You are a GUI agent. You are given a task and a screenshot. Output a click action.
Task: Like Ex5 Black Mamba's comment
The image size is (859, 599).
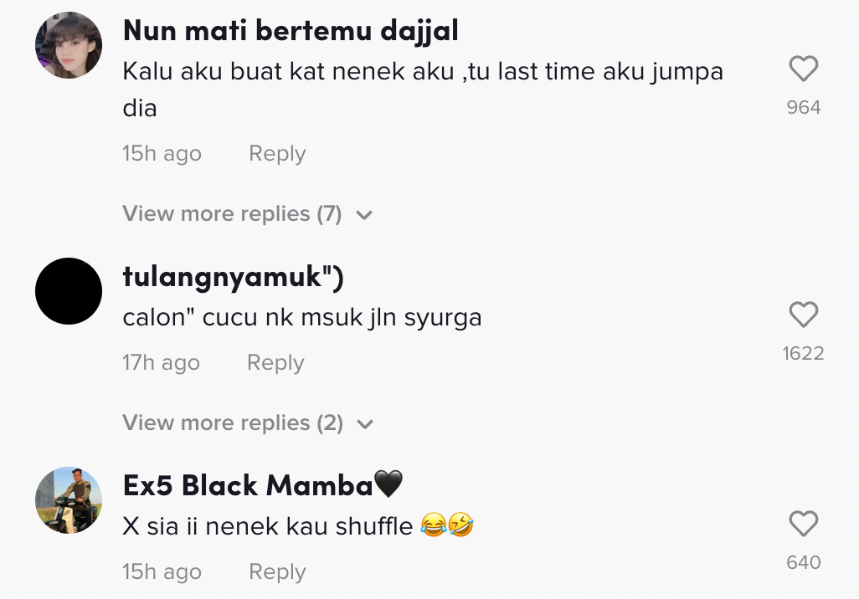pos(803,524)
